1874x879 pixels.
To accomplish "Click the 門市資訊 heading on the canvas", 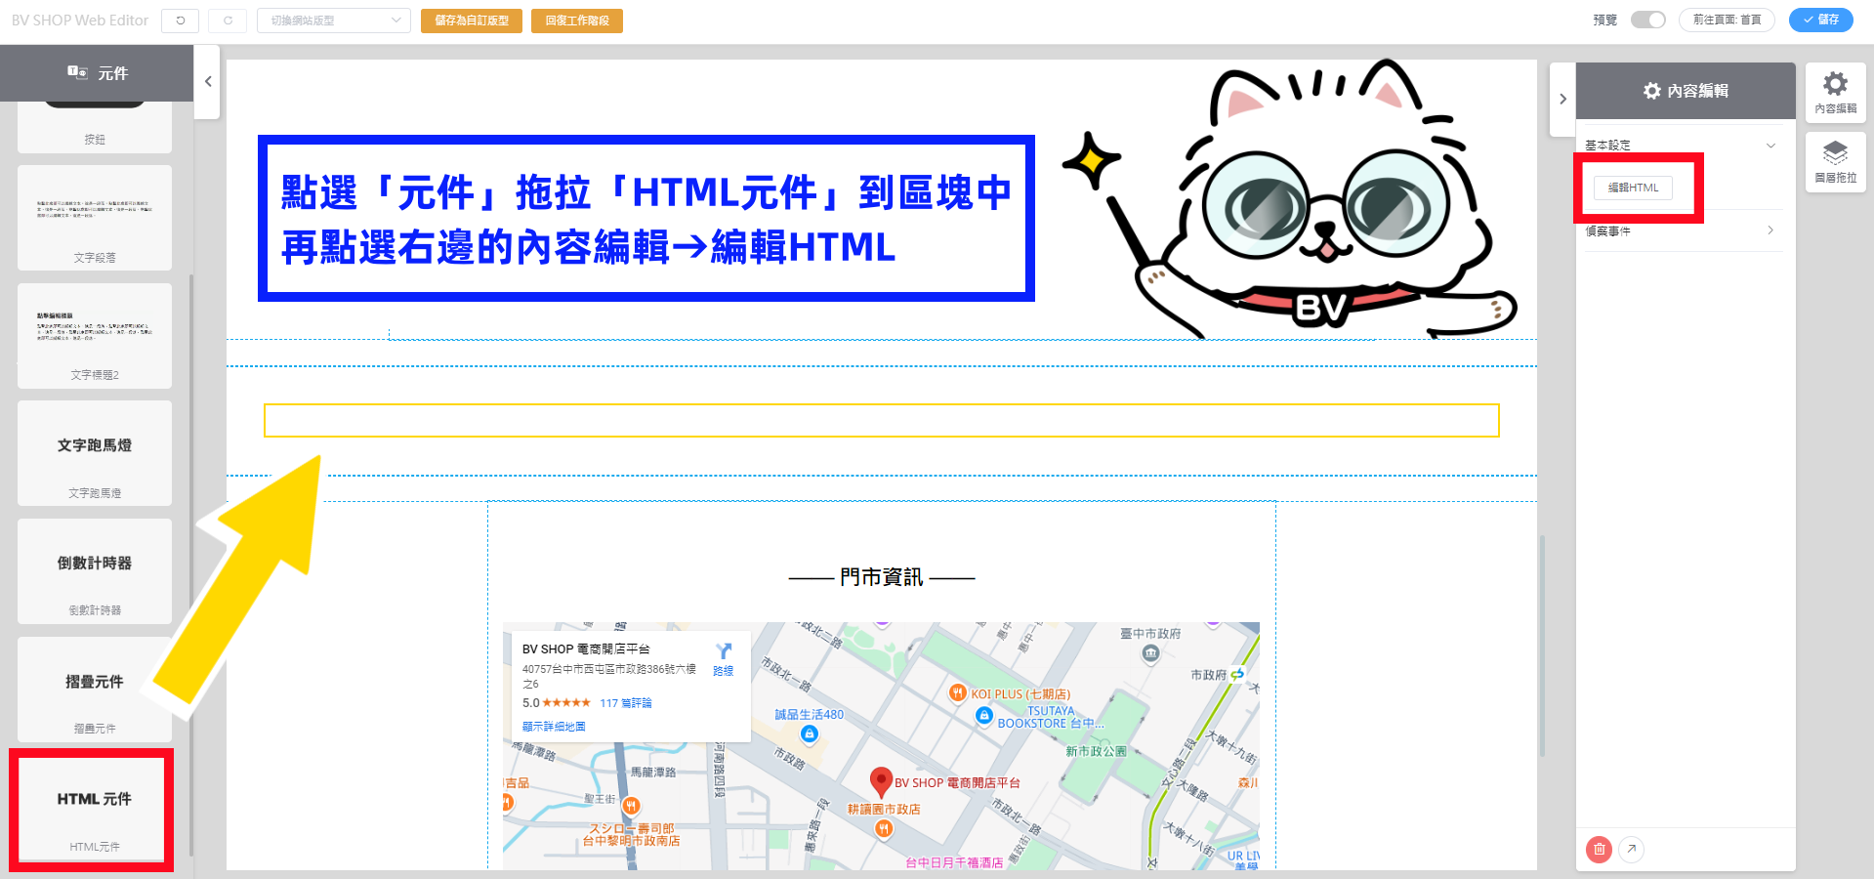I will [881, 577].
